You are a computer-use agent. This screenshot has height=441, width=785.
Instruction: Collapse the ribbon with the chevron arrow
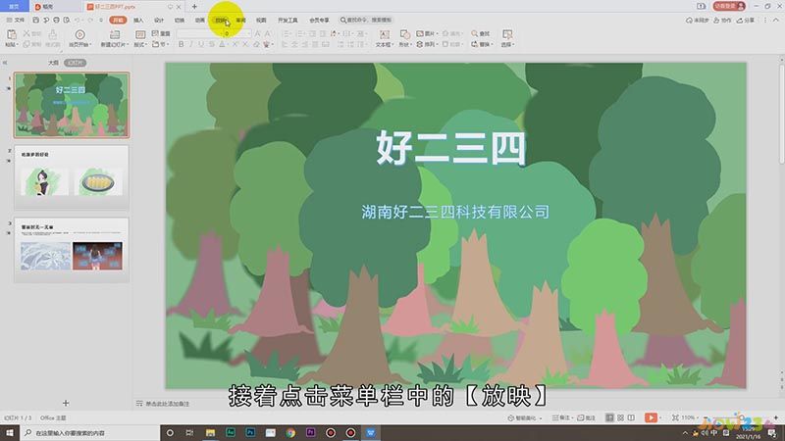click(x=776, y=20)
